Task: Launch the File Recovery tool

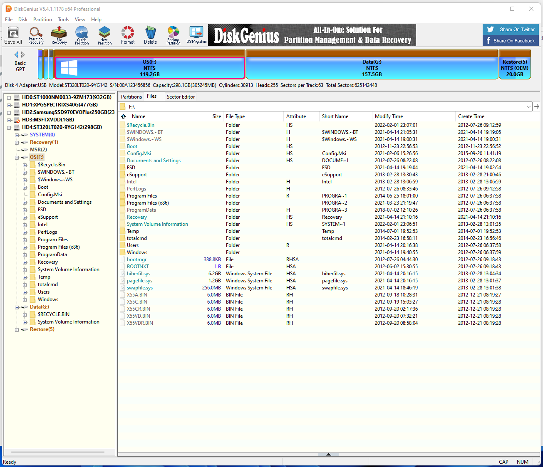Action: coord(59,35)
